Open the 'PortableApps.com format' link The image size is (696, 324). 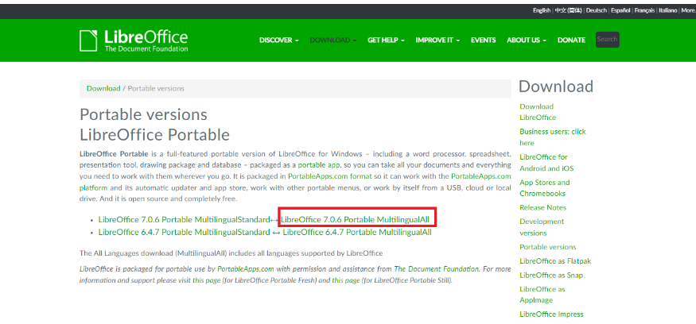pyautogui.click(x=330, y=176)
